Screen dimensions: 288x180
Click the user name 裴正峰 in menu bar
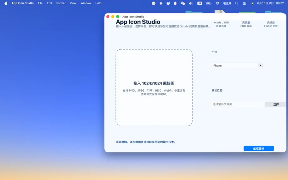[227, 3]
